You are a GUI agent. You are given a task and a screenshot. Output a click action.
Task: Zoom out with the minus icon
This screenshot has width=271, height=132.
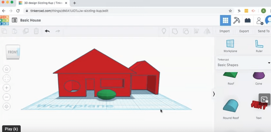(6, 97)
